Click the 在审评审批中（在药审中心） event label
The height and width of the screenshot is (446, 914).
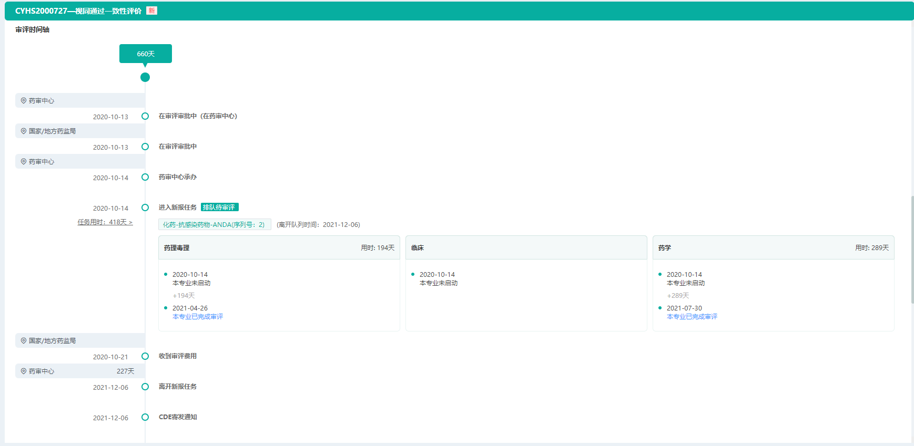click(x=198, y=116)
